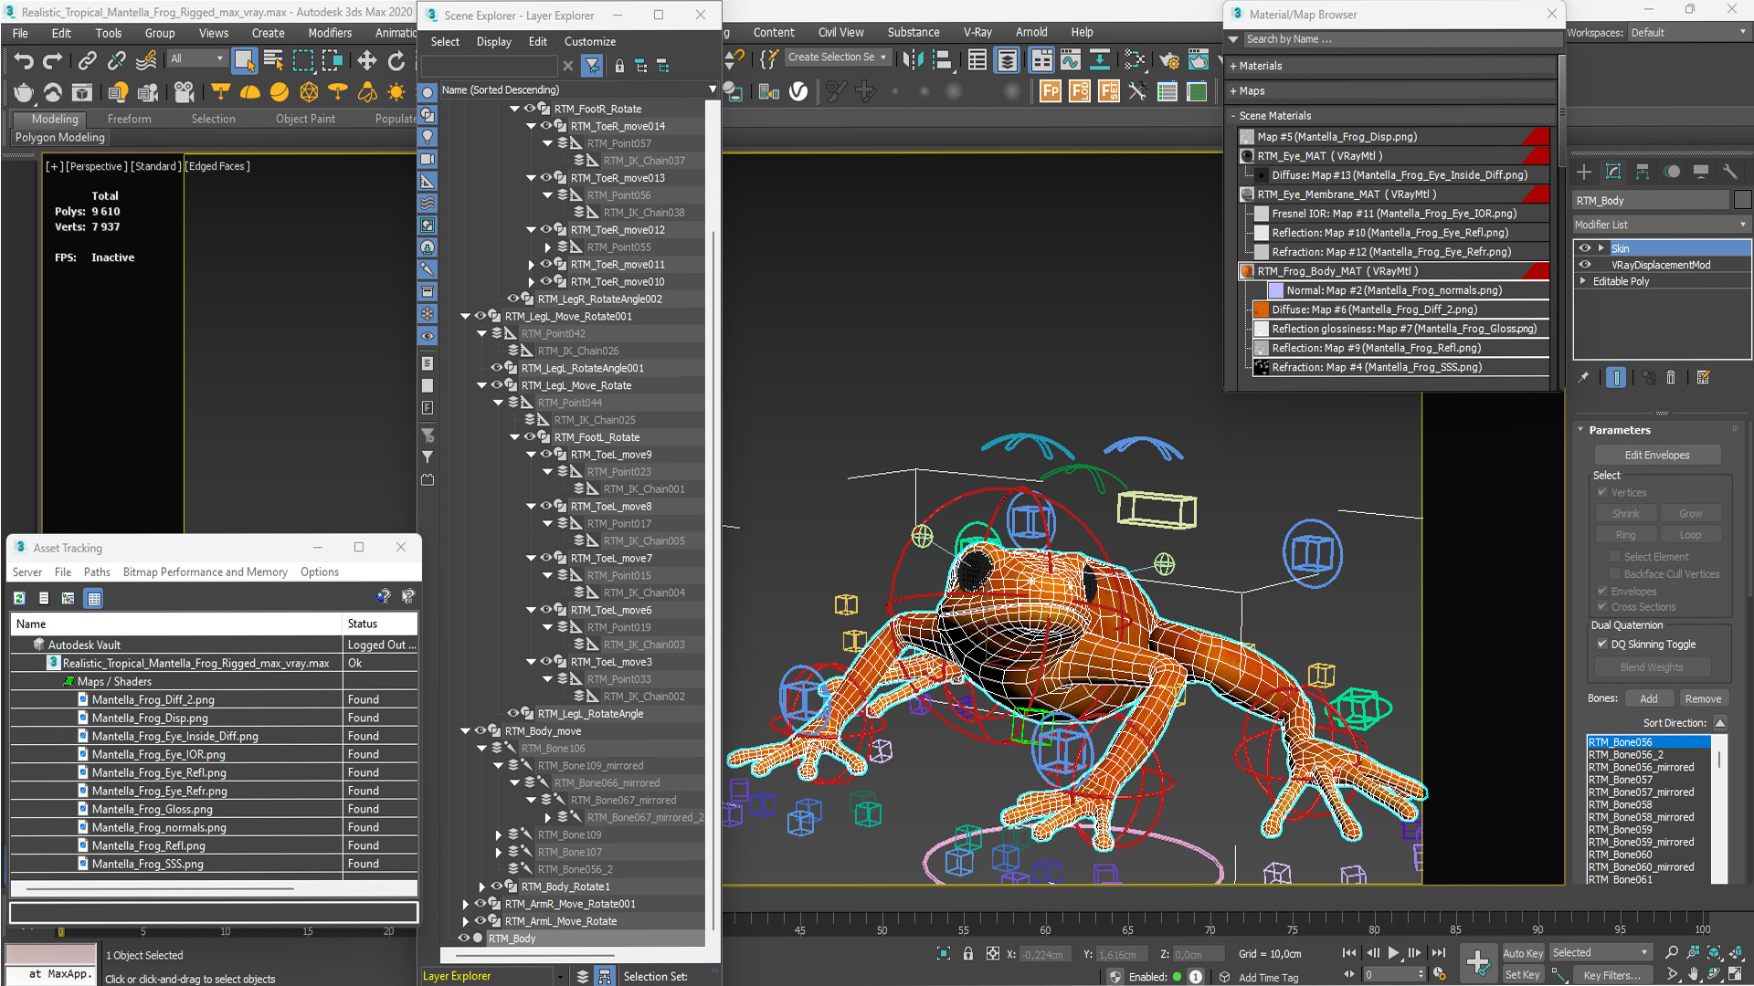Image resolution: width=1754 pixels, height=986 pixels.
Task: Open the Modifiers menu
Action: click(330, 33)
